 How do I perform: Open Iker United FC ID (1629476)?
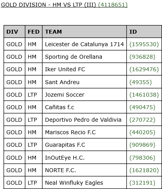[x=144, y=69]
